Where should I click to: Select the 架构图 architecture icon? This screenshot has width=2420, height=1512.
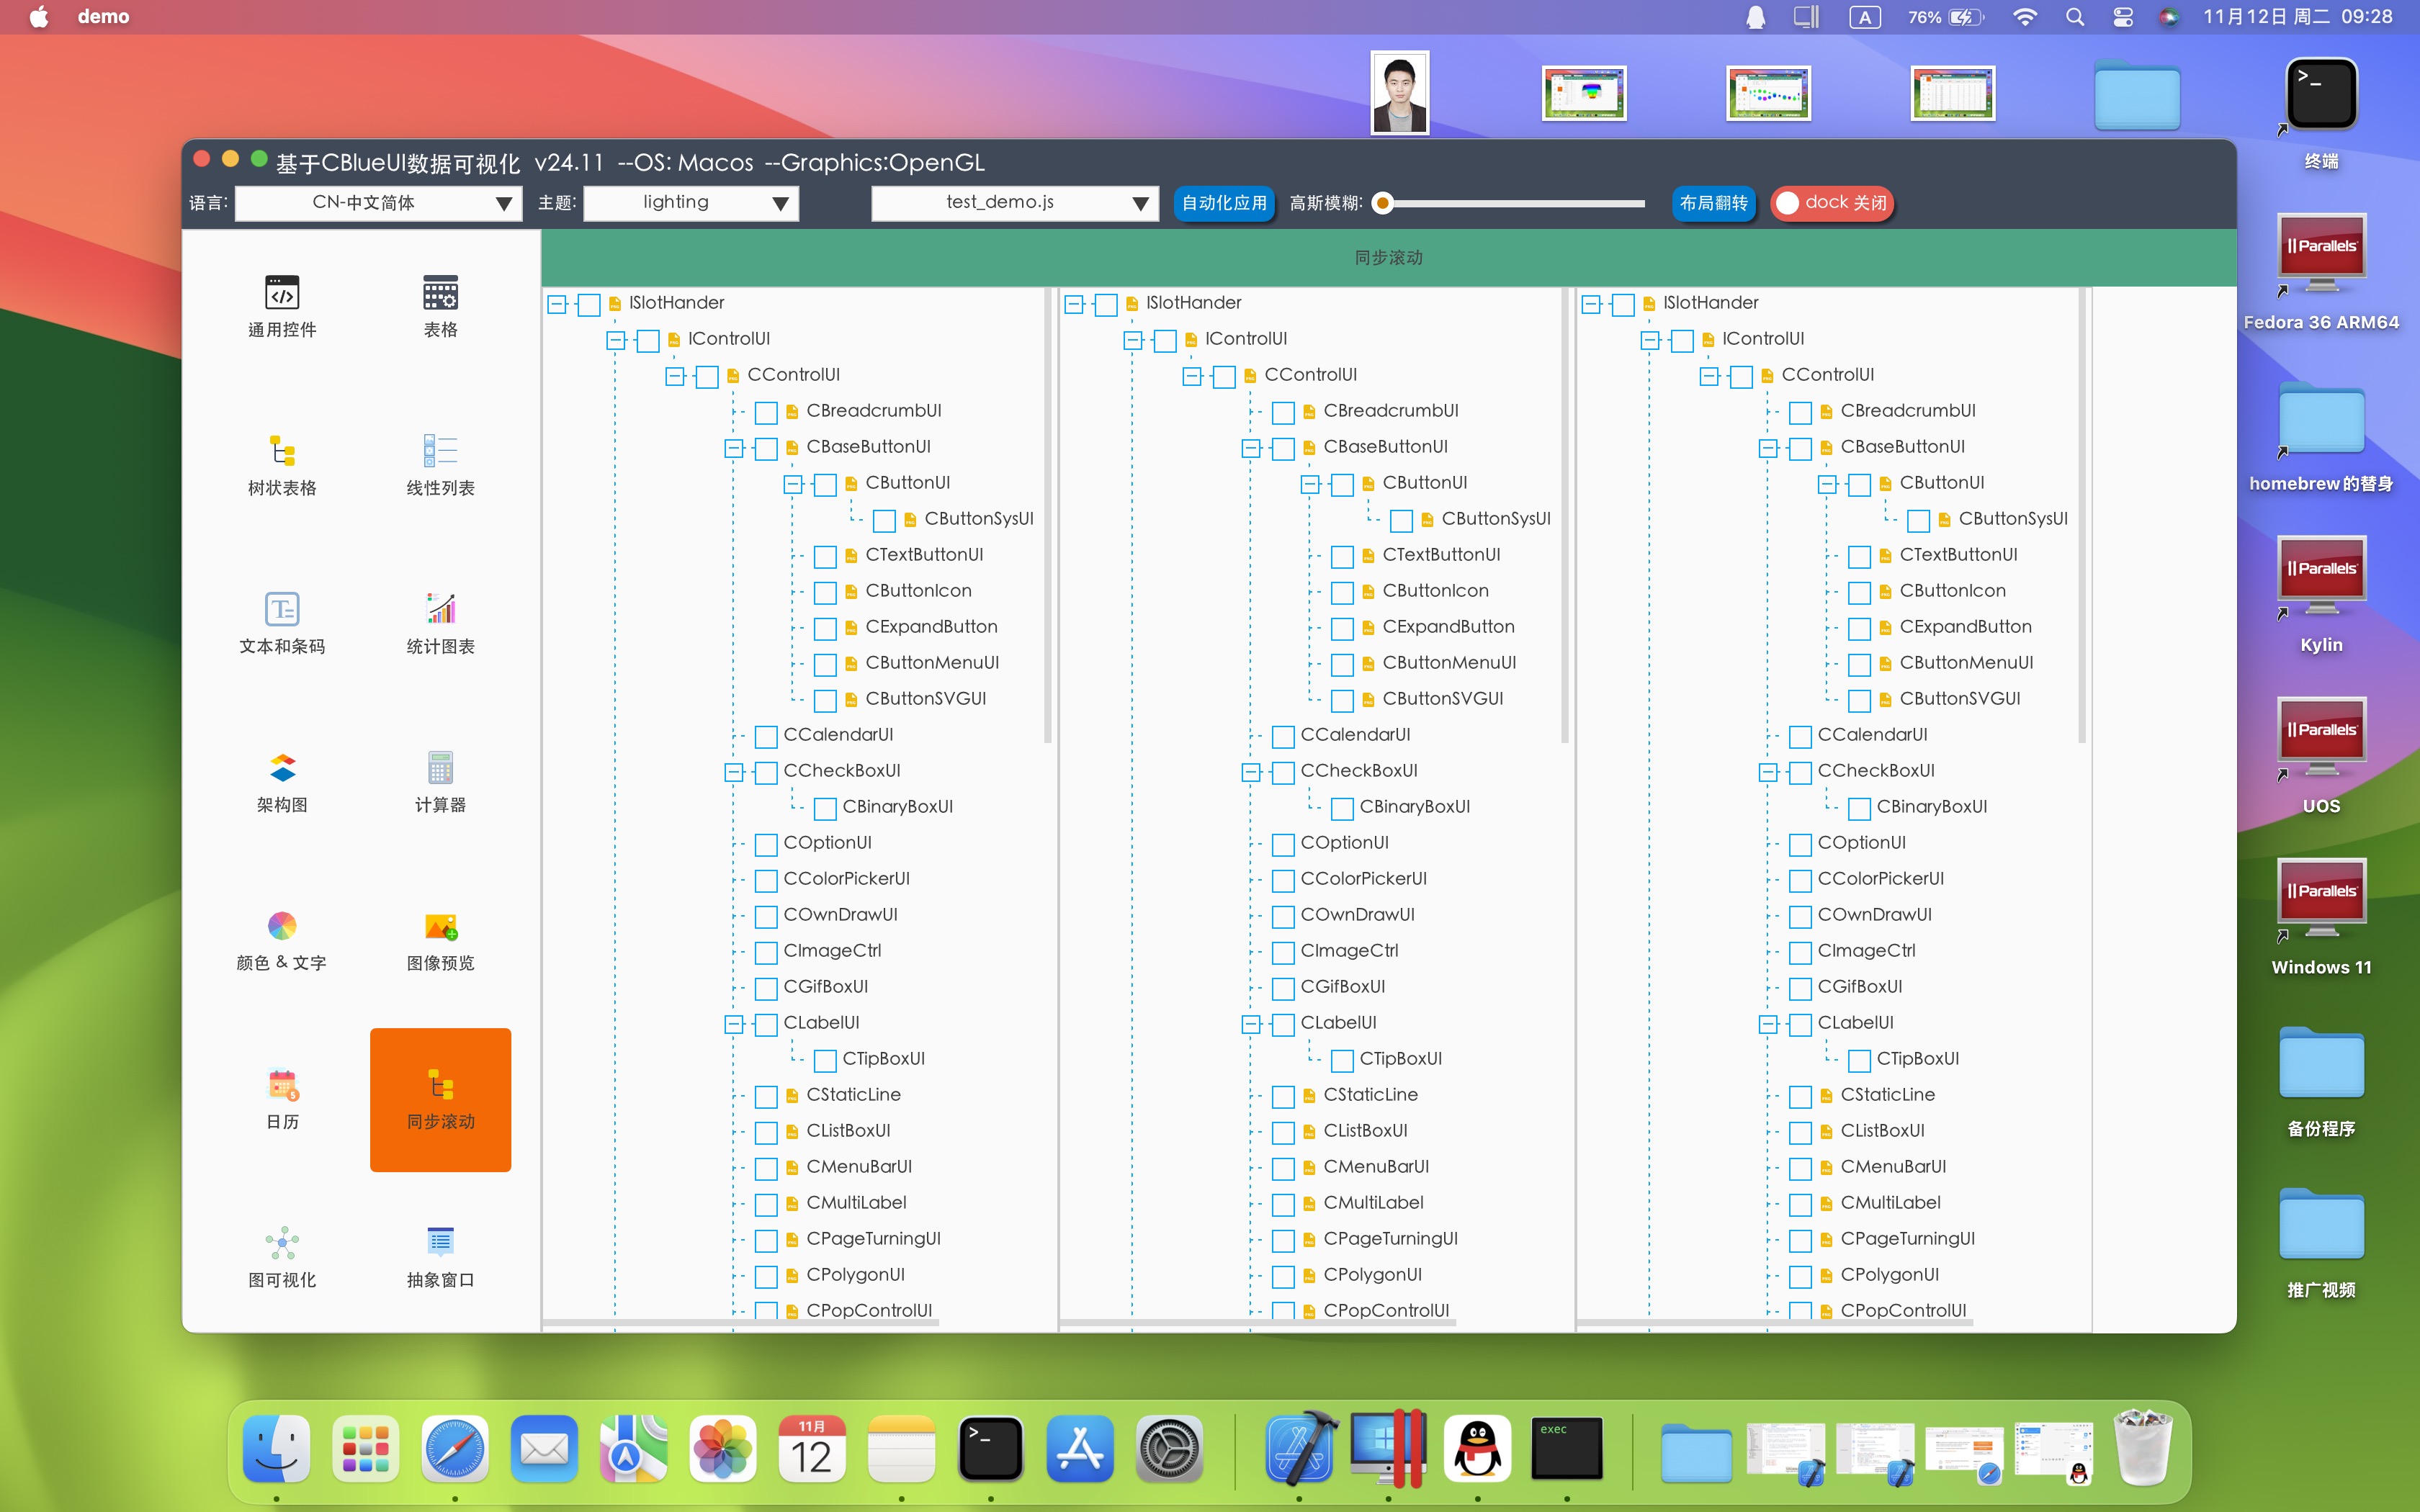coord(282,768)
